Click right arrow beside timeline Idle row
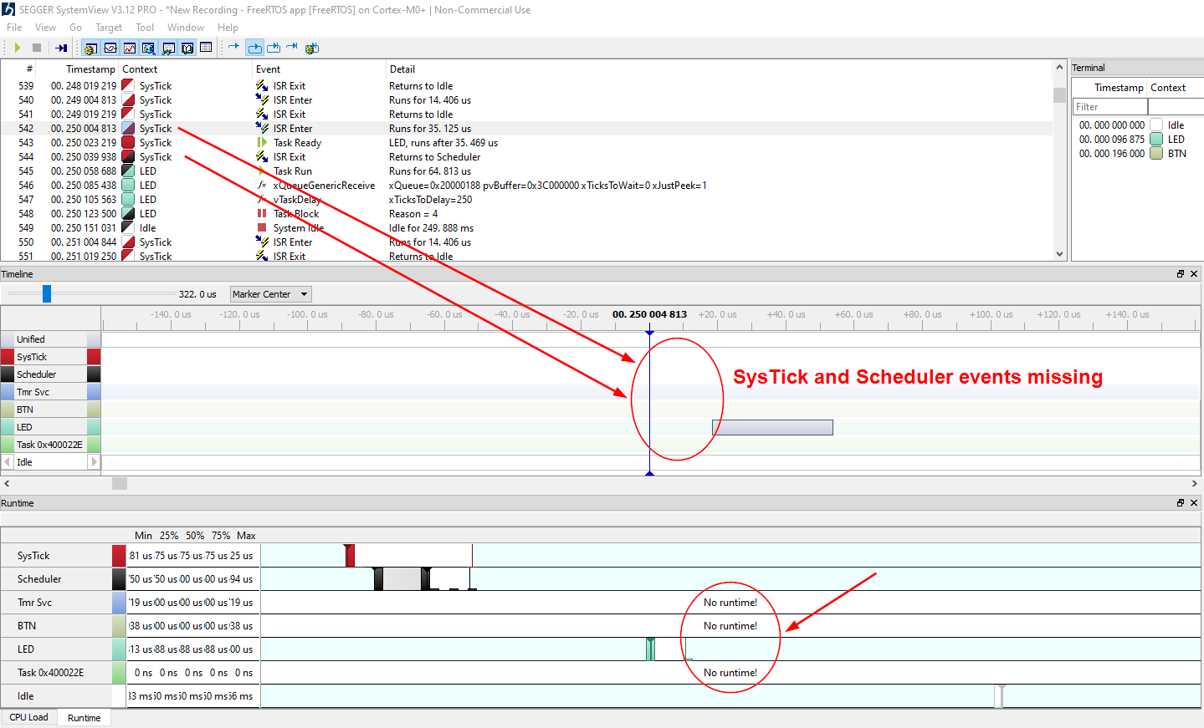 tap(95, 462)
